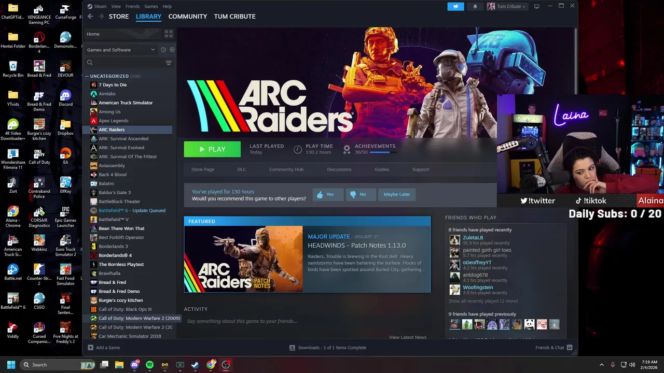Click the Windows taskbar Search box
This screenshot has width=664, height=373.
tap(58, 365)
